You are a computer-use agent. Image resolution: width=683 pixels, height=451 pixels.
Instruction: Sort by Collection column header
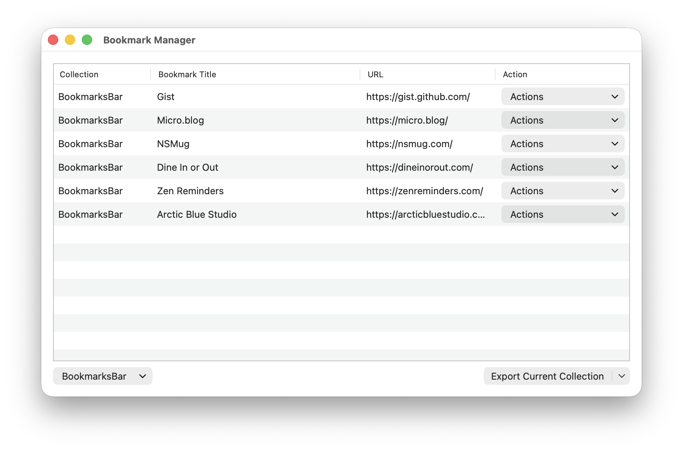pos(79,74)
